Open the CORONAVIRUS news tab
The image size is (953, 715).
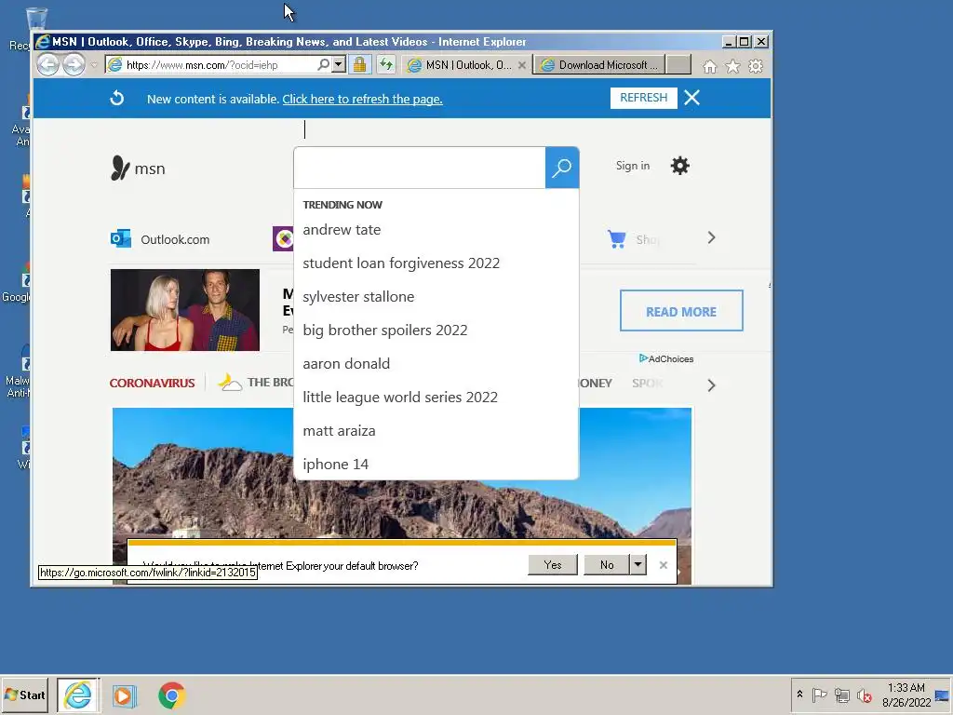(152, 383)
